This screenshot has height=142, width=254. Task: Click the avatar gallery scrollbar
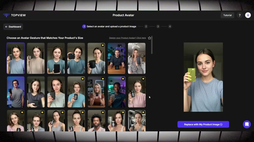pyautogui.click(x=152, y=45)
